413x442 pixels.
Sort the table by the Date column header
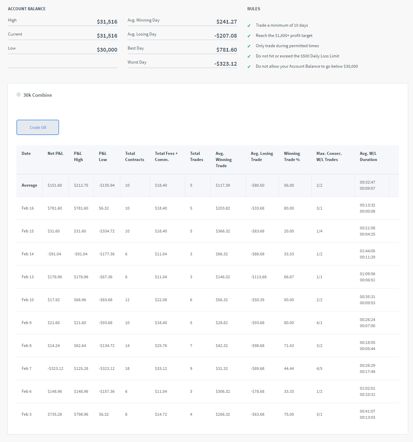(26, 153)
